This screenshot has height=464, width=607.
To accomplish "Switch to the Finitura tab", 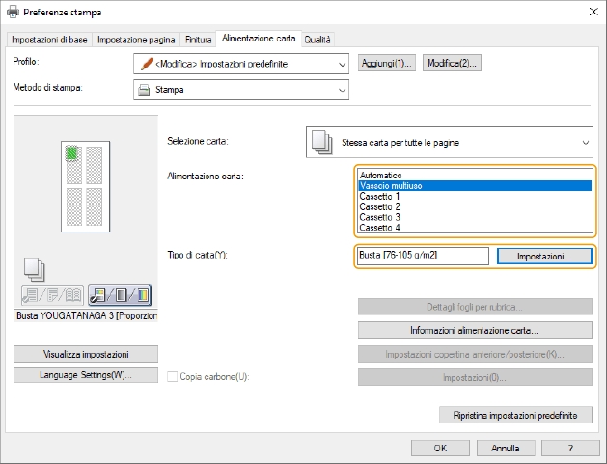I will (x=198, y=39).
